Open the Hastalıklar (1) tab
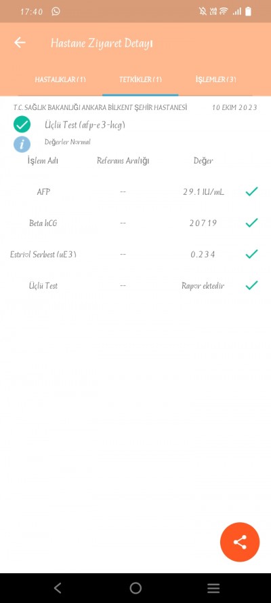This screenshot has width=271, height=603. tap(60, 79)
